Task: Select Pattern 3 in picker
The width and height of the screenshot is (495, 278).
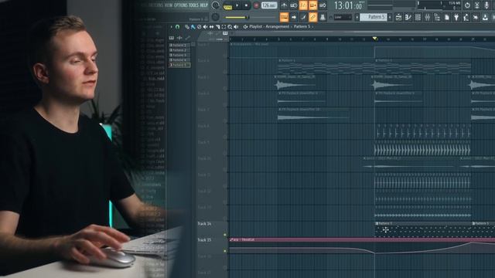Action: pyautogui.click(x=179, y=55)
